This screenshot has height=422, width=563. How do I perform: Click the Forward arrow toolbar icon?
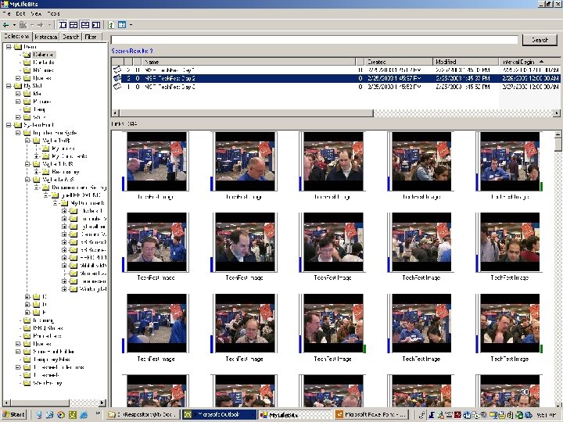tap(40, 25)
